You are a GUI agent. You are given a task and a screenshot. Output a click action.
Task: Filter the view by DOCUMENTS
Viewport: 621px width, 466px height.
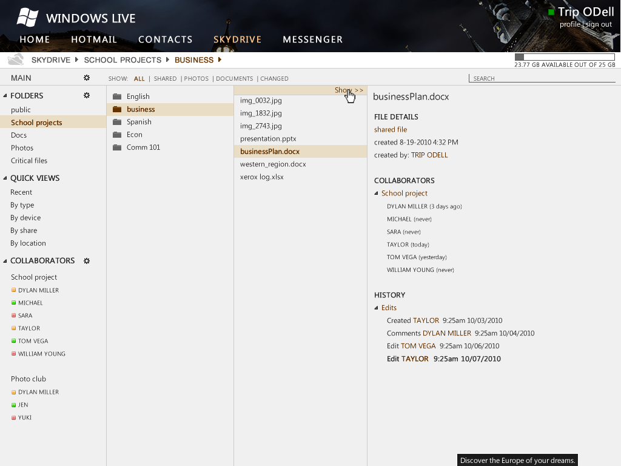pyautogui.click(x=235, y=78)
